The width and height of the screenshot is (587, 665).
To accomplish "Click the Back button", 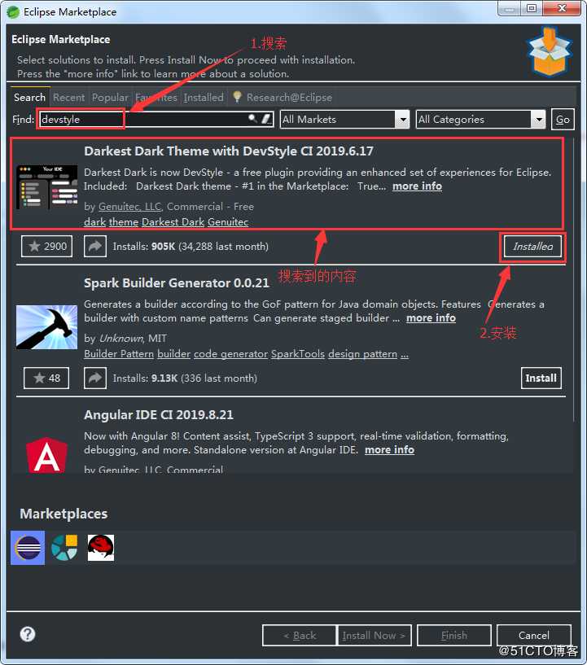I will (x=300, y=636).
